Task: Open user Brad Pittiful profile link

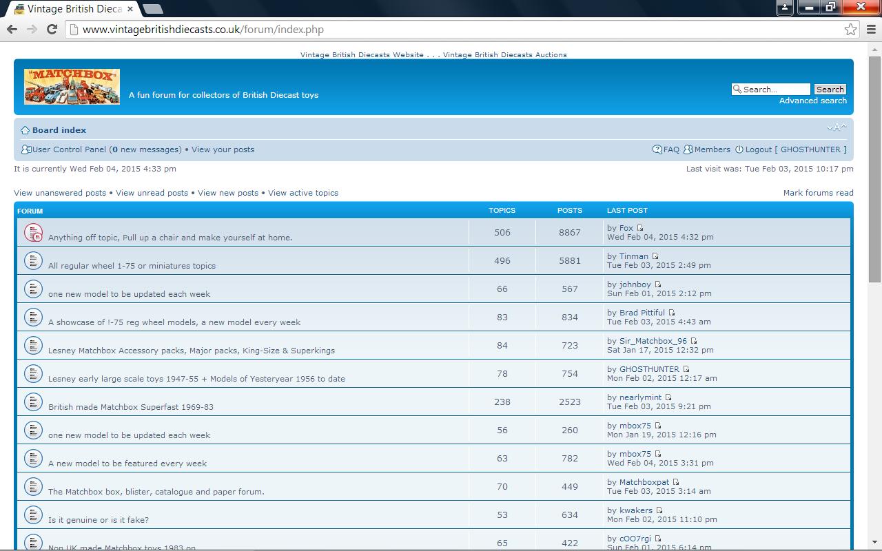Action: point(642,313)
